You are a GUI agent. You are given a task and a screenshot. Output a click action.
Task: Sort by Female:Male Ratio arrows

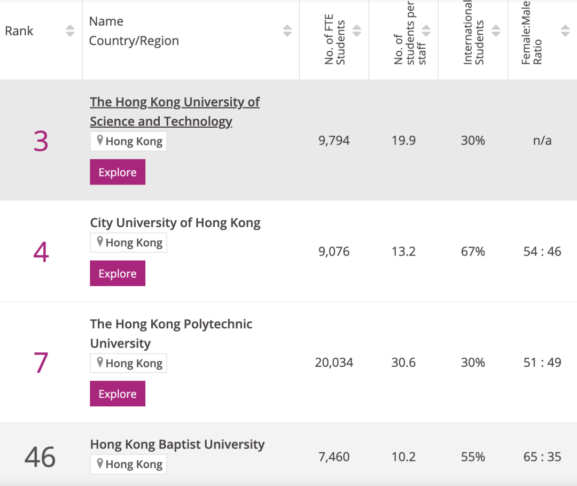(565, 31)
